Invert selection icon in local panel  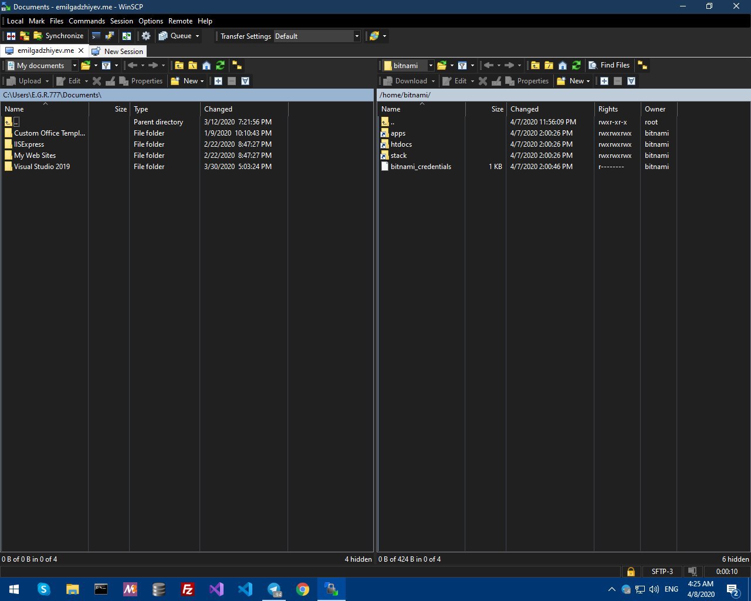[x=245, y=81]
